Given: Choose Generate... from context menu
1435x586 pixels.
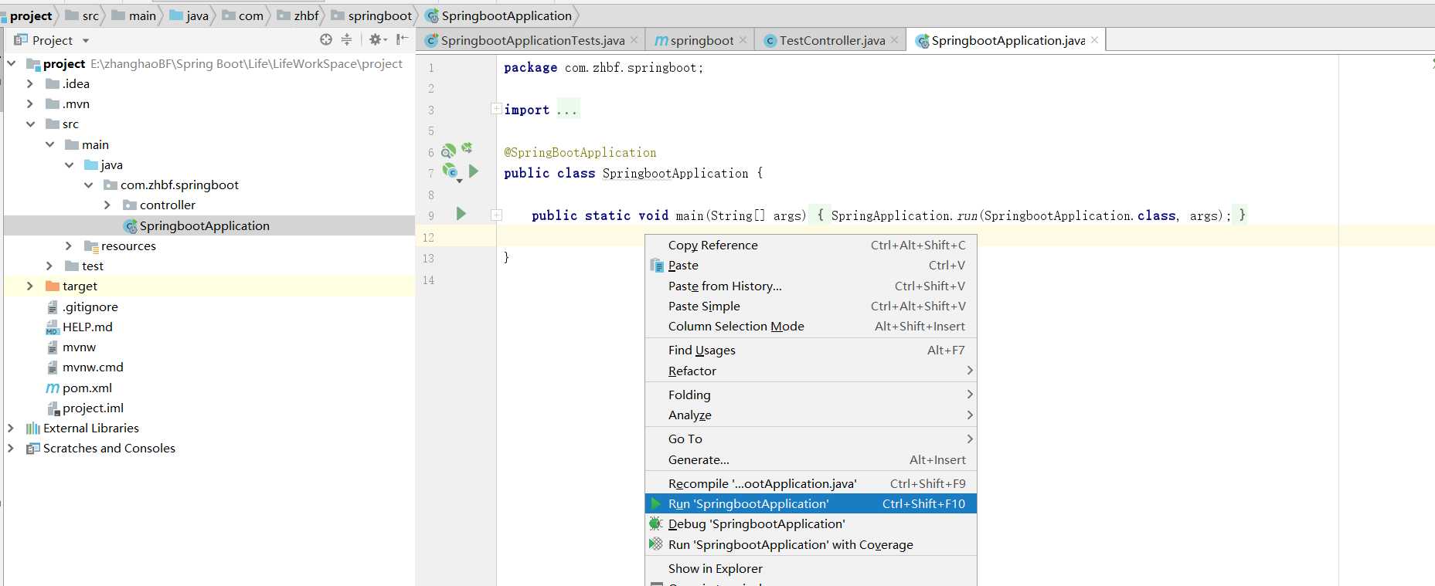Looking at the screenshot, I should [811, 459].
